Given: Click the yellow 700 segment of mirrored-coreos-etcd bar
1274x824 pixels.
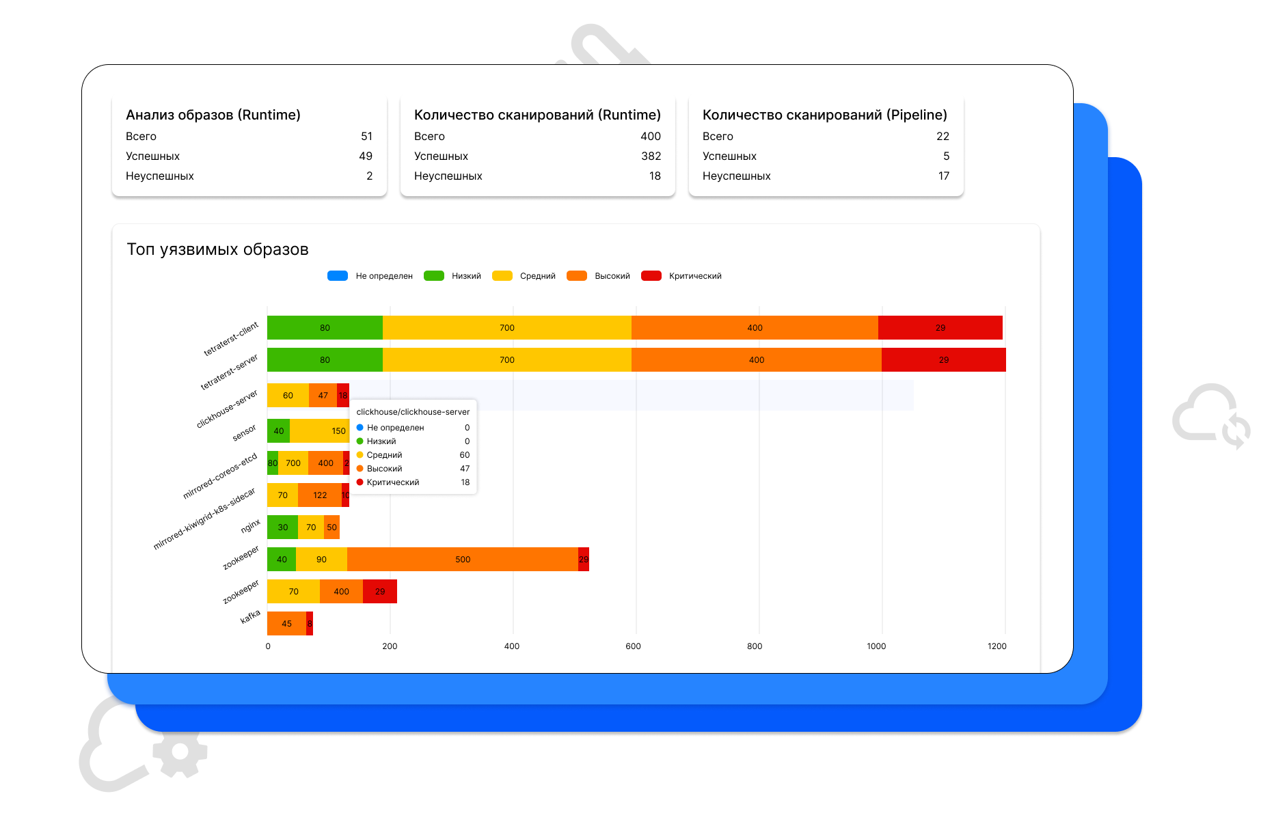Looking at the screenshot, I should tap(293, 463).
